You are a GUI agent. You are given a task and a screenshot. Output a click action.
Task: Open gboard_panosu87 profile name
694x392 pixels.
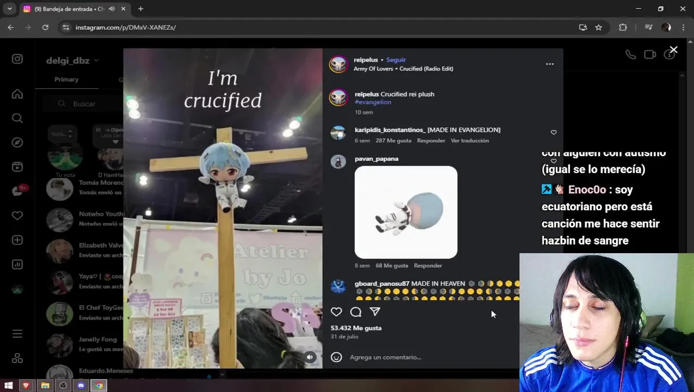pos(382,284)
